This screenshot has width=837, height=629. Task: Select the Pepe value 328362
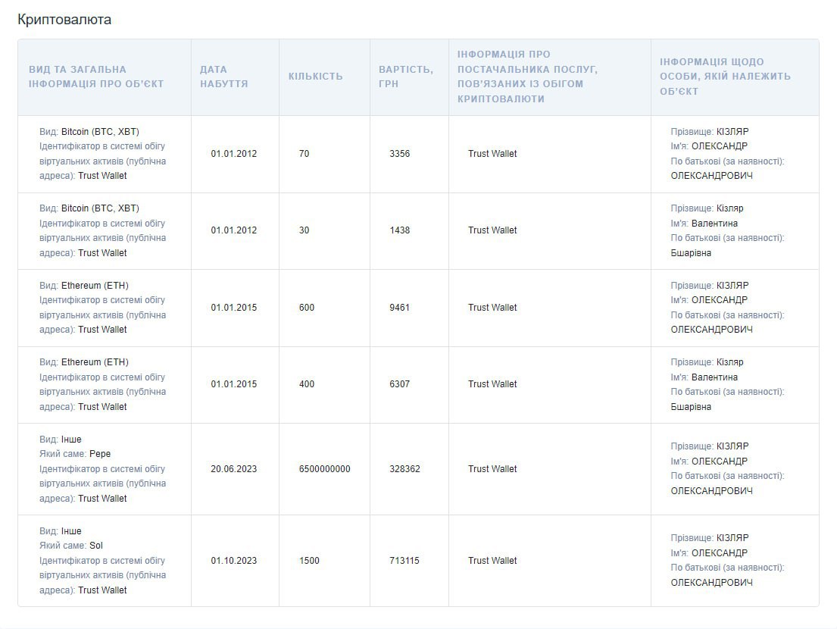coord(404,469)
